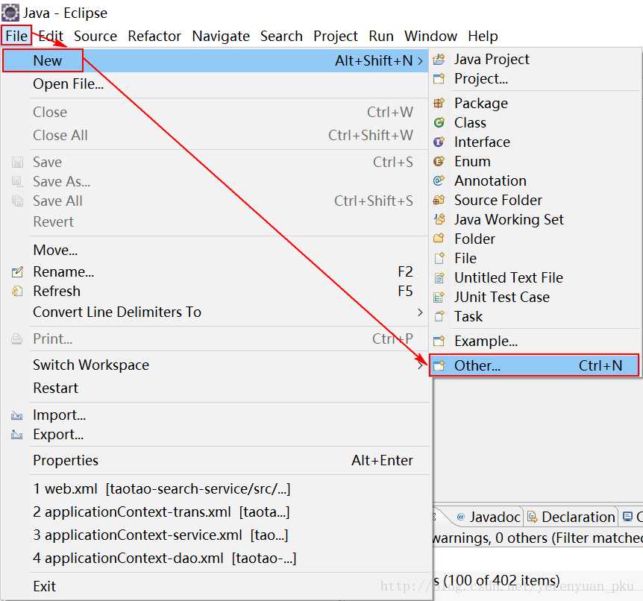The width and height of the screenshot is (643, 601).
Task: Click the Source Folder icon
Action: pos(439,200)
